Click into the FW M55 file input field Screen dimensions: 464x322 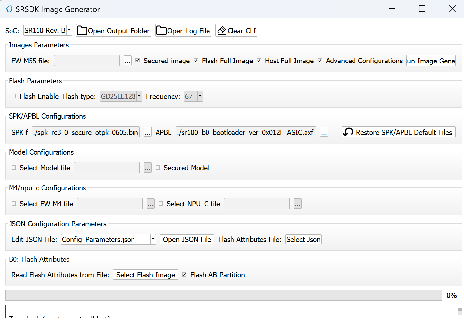(x=87, y=61)
